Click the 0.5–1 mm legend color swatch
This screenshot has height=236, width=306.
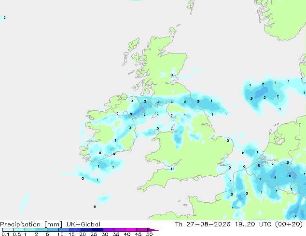(x=19, y=230)
